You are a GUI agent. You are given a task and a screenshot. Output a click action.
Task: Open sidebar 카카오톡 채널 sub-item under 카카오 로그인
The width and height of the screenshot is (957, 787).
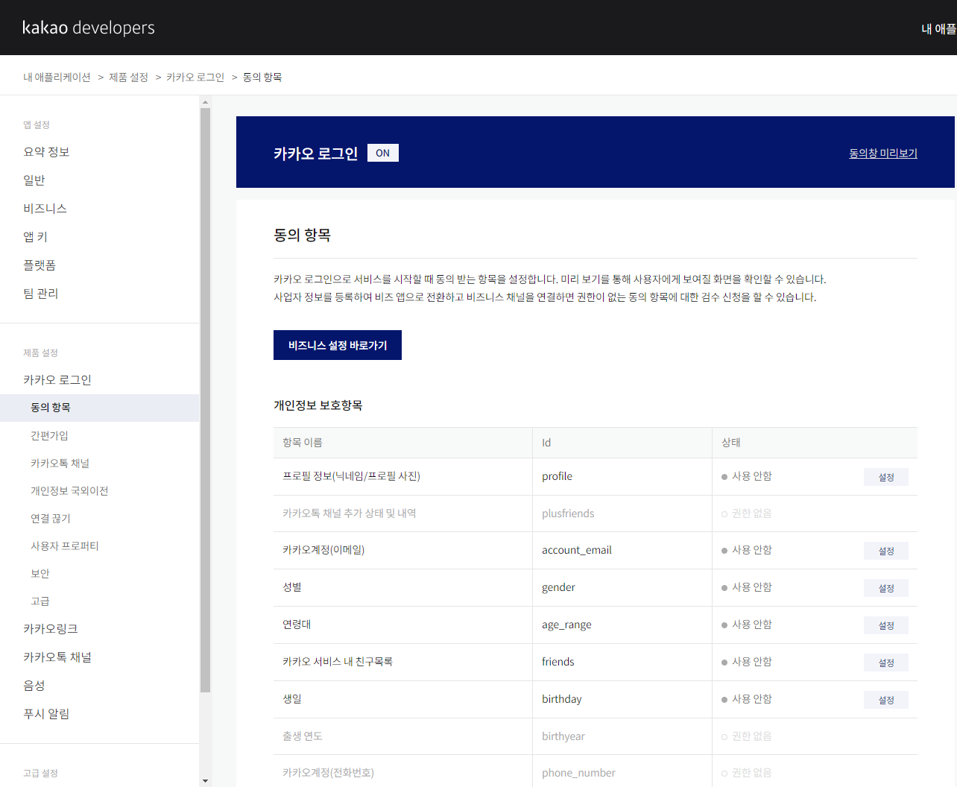pos(60,464)
